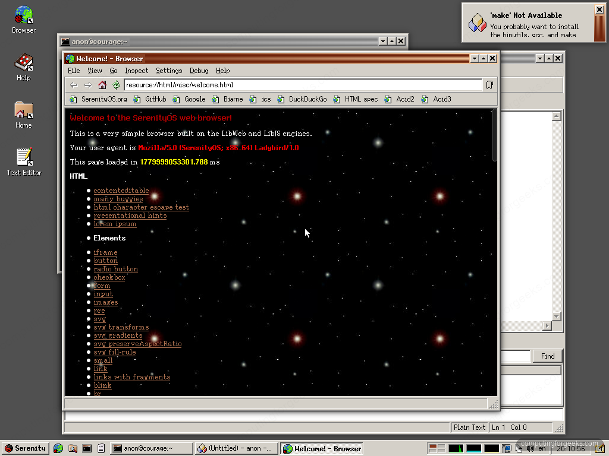This screenshot has height=456, width=609.
Task: Open the anon@courage terminal title bar dropdown arrow
Action: tap(383, 41)
